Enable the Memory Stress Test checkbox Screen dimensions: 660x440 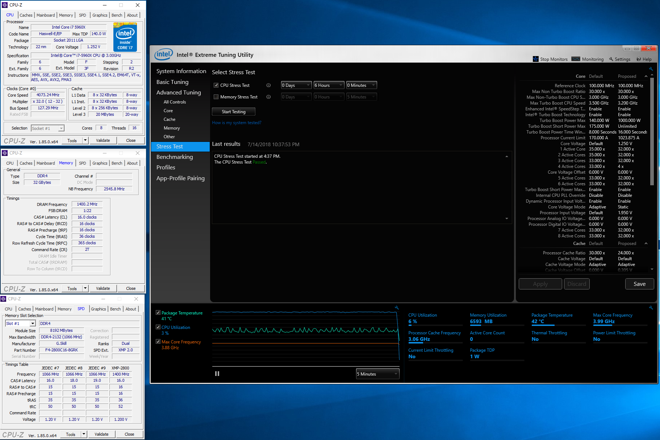(x=216, y=97)
